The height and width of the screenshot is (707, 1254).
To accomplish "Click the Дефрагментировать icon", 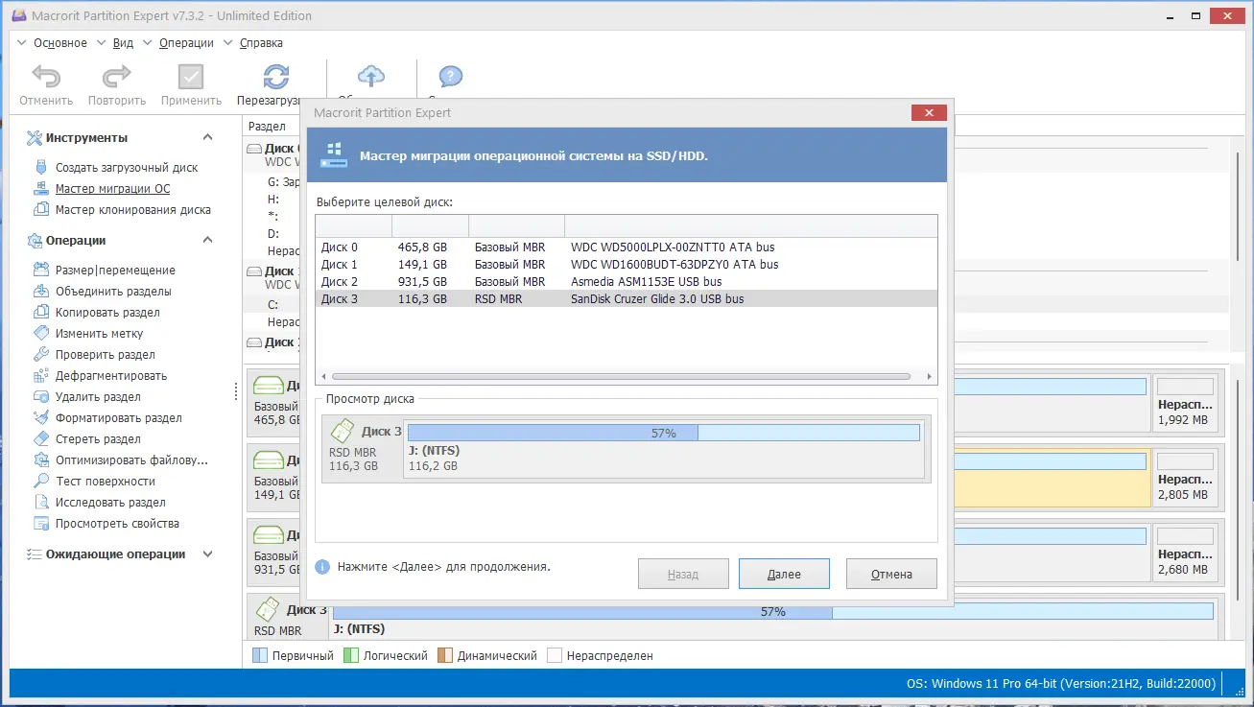I will 40,375.
